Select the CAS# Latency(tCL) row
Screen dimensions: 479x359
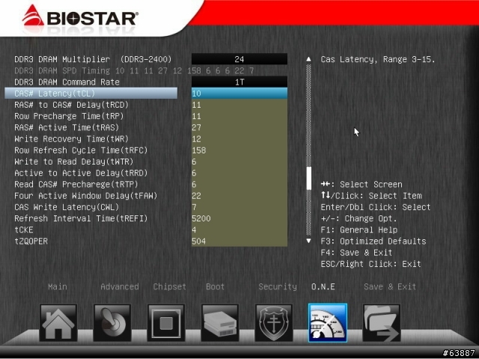[91, 93]
